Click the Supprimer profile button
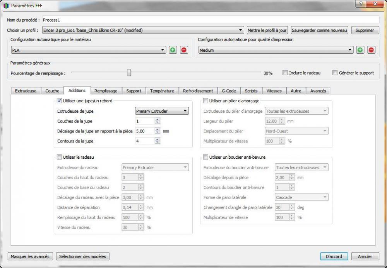The width and height of the screenshot is (387, 268). (365, 30)
